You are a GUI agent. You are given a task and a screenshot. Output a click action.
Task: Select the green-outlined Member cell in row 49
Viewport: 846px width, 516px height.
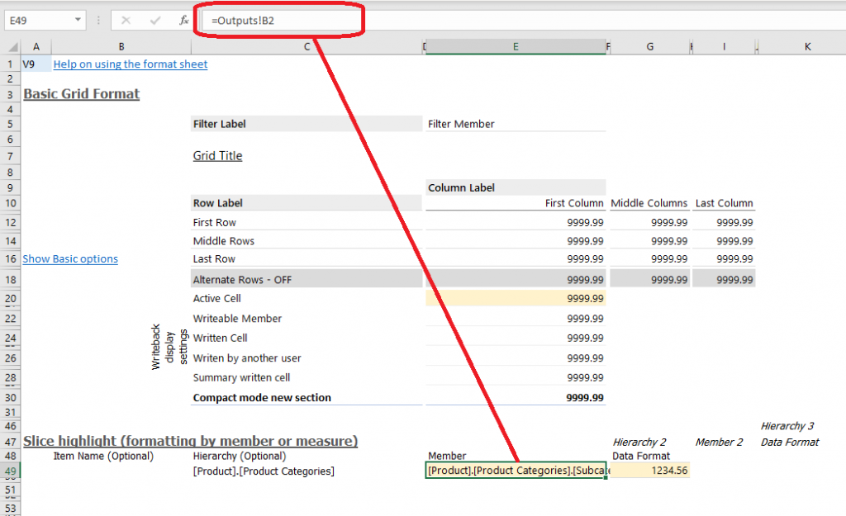pyautogui.click(x=514, y=469)
